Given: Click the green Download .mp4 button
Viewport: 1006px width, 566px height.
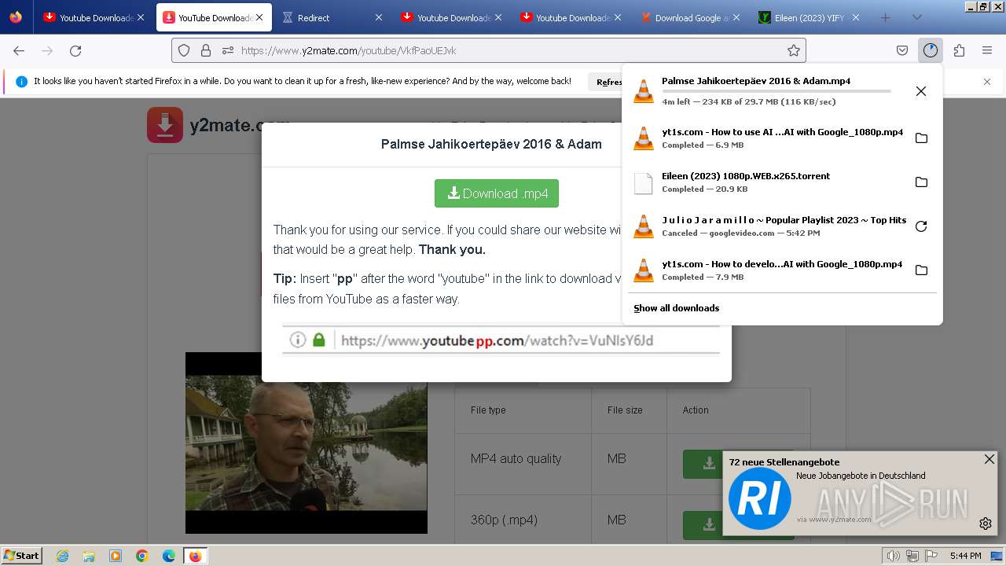Looking at the screenshot, I should point(497,193).
